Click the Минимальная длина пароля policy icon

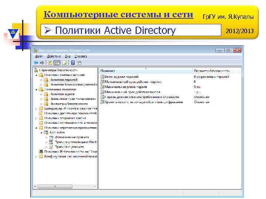tap(102, 87)
